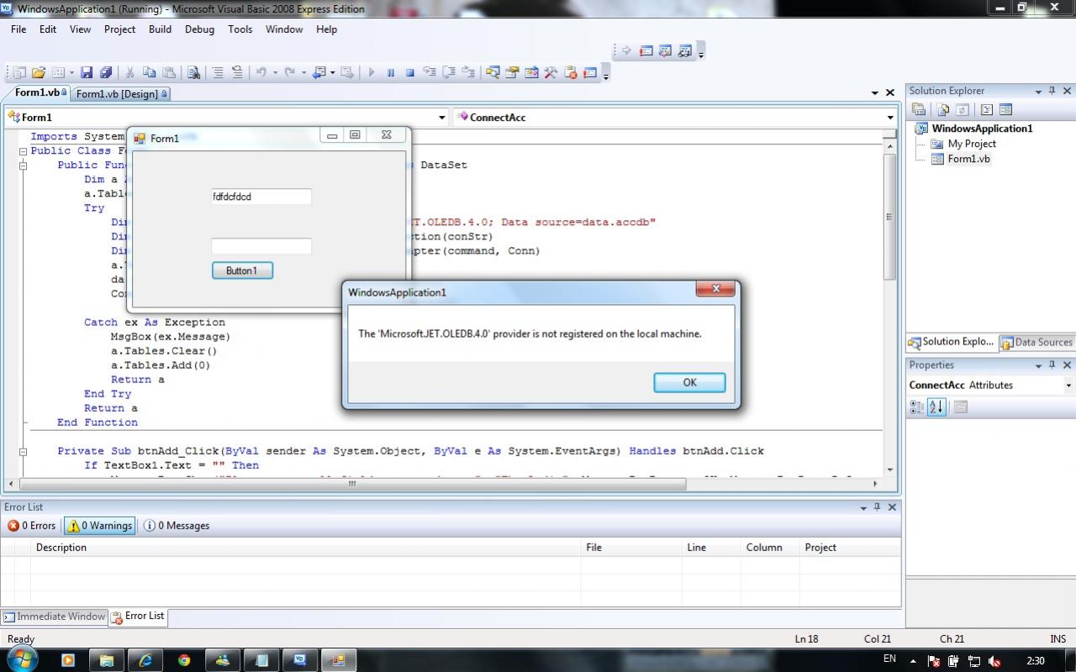Image resolution: width=1076 pixels, height=672 pixels.
Task: Click the Save floppy disk icon
Action: (87, 72)
